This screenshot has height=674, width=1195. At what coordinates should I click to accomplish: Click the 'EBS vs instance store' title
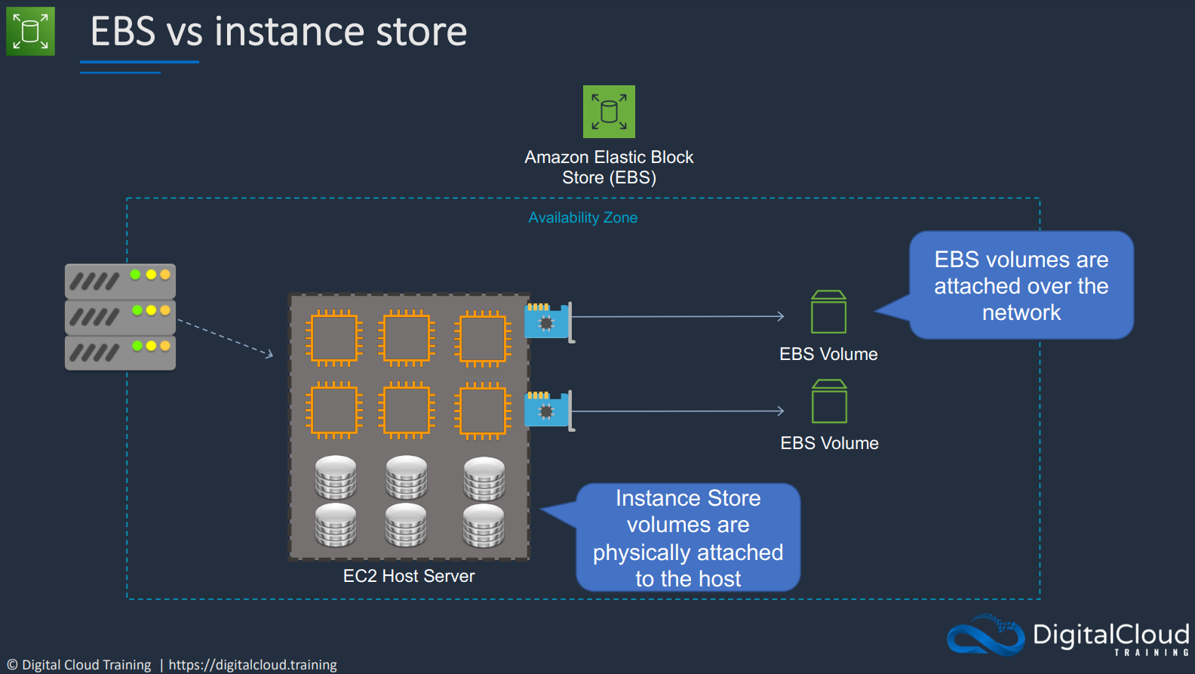click(x=278, y=32)
